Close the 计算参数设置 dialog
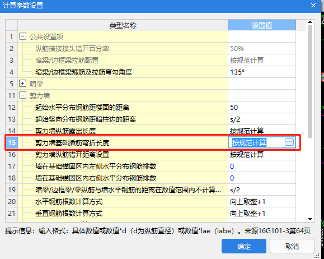This screenshot has height=259, width=324. [x=313, y=6]
